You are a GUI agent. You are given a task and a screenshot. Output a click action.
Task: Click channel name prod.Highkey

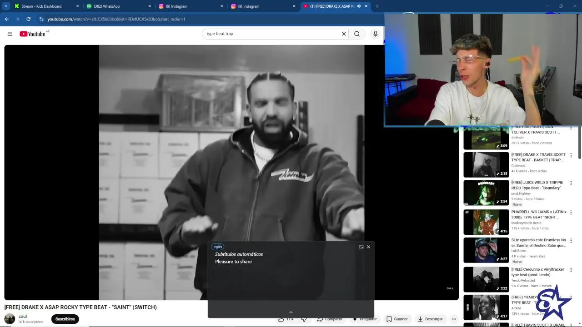521,193
